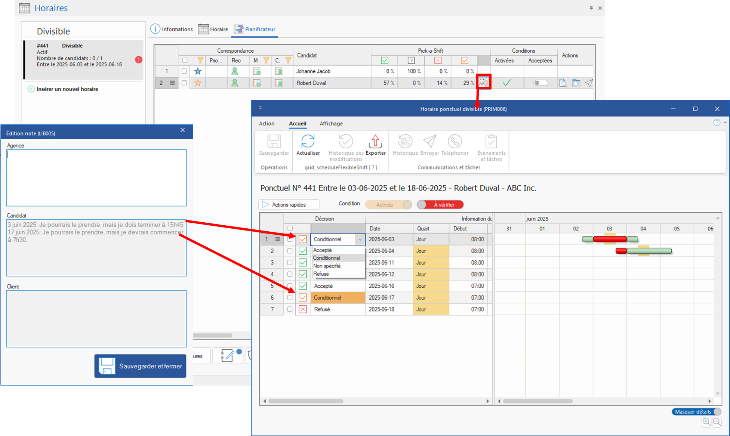Click the Téléphoner phone icon
This screenshot has height=436, width=730.
point(455,142)
